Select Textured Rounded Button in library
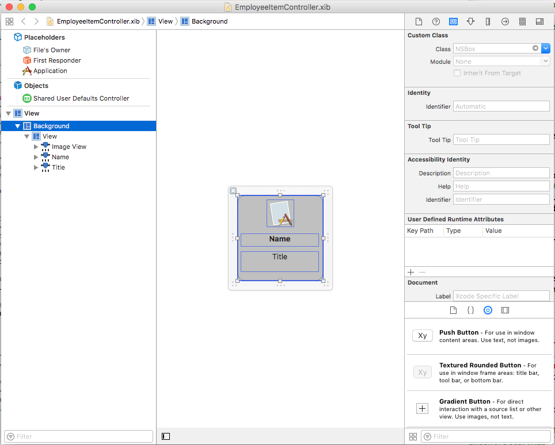Image resolution: width=555 pixels, height=445 pixels. click(480, 373)
